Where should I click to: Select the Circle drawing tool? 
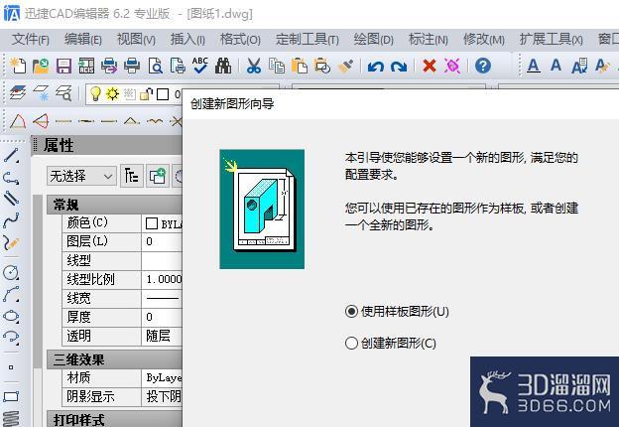tap(11, 272)
